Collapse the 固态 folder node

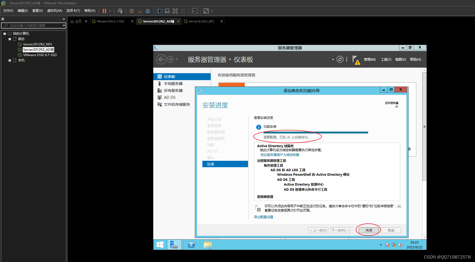pos(10,39)
